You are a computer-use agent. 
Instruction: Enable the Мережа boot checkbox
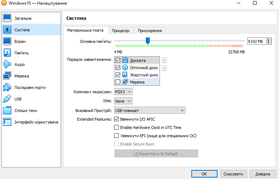pyautogui.click(x=118, y=82)
